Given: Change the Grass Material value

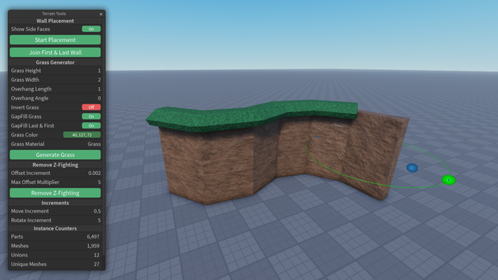Looking at the screenshot, I should (x=94, y=144).
